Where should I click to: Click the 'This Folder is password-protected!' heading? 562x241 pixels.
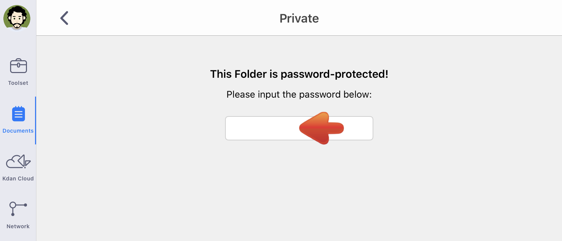(299, 74)
